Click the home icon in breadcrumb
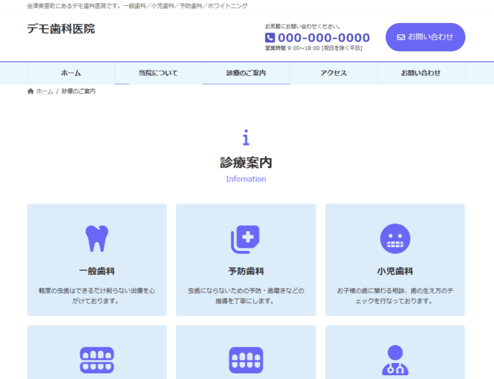This screenshot has height=379, width=494. click(x=30, y=91)
